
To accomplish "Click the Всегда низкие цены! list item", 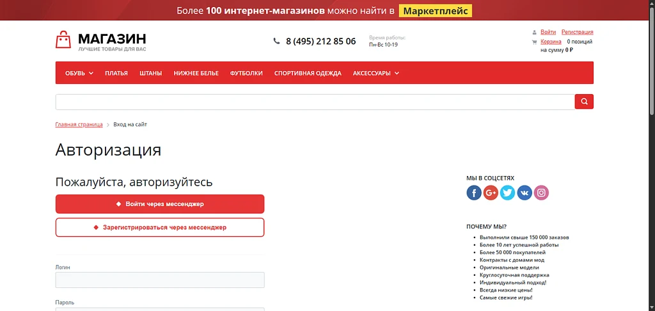I will [506, 290].
